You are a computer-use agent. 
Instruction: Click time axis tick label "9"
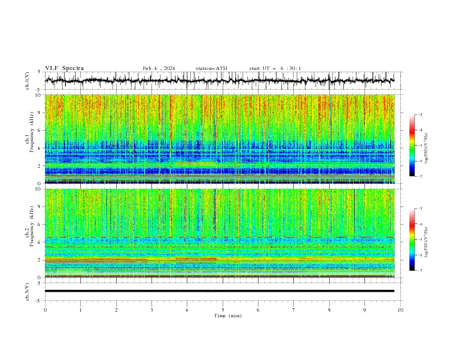click(x=364, y=310)
